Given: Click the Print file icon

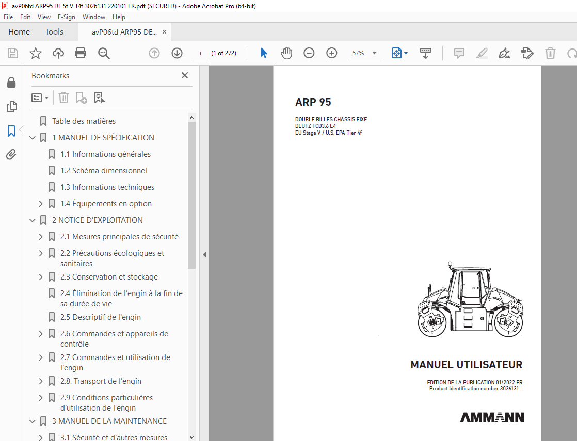Looking at the screenshot, I should [x=81, y=53].
